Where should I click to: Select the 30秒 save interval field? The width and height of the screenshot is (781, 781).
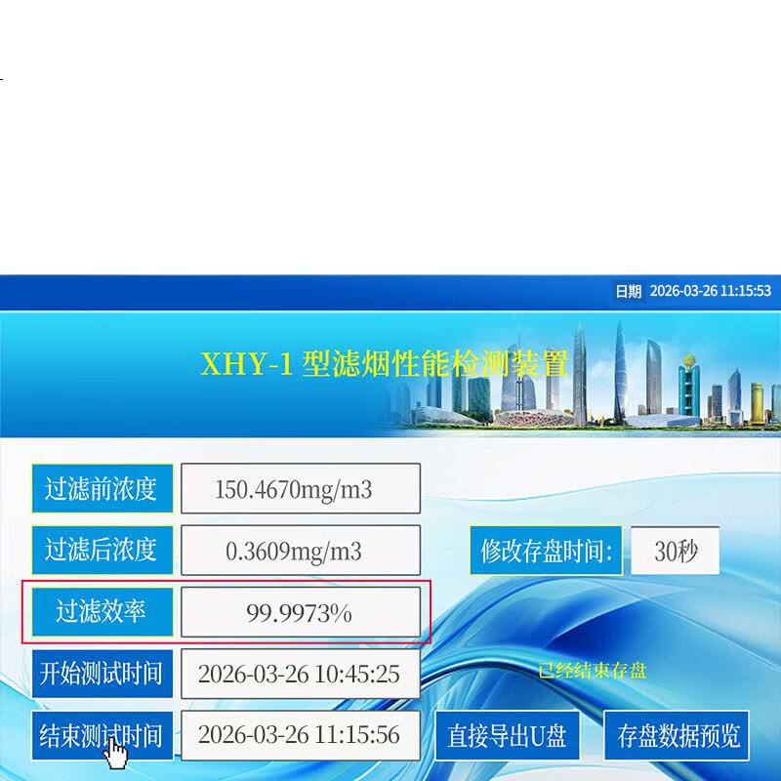pos(675,551)
